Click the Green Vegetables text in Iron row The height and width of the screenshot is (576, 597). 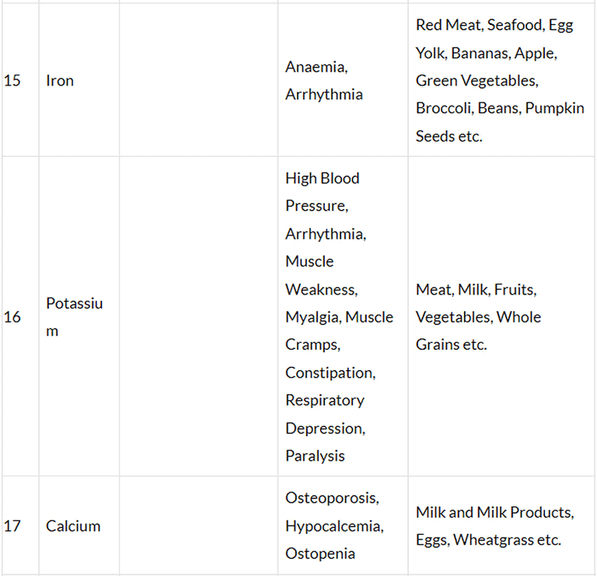click(x=476, y=81)
